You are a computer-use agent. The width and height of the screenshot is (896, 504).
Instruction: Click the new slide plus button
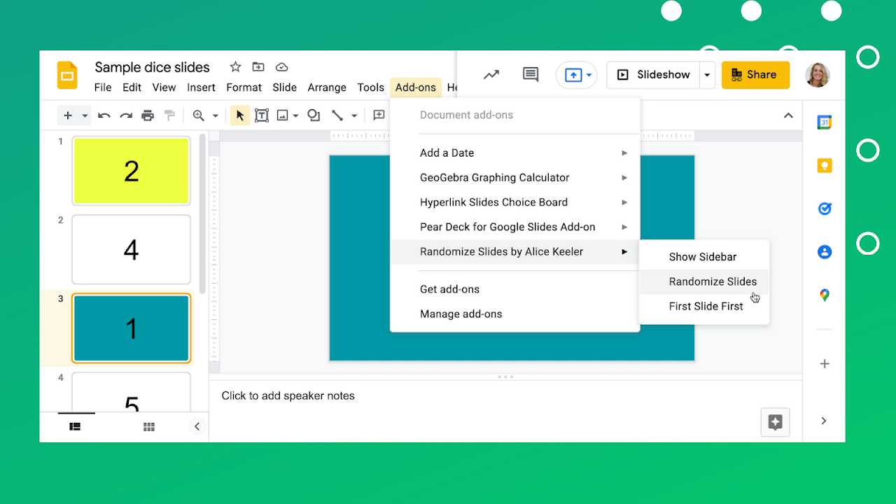(68, 115)
